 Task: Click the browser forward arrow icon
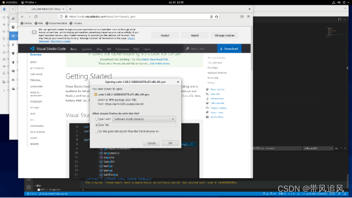pyautogui.click(x=29, y=17)
